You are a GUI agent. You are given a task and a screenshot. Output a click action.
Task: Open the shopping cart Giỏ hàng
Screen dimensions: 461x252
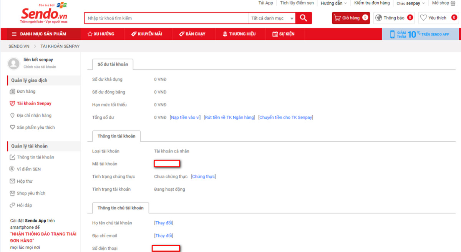coord(351,18)
